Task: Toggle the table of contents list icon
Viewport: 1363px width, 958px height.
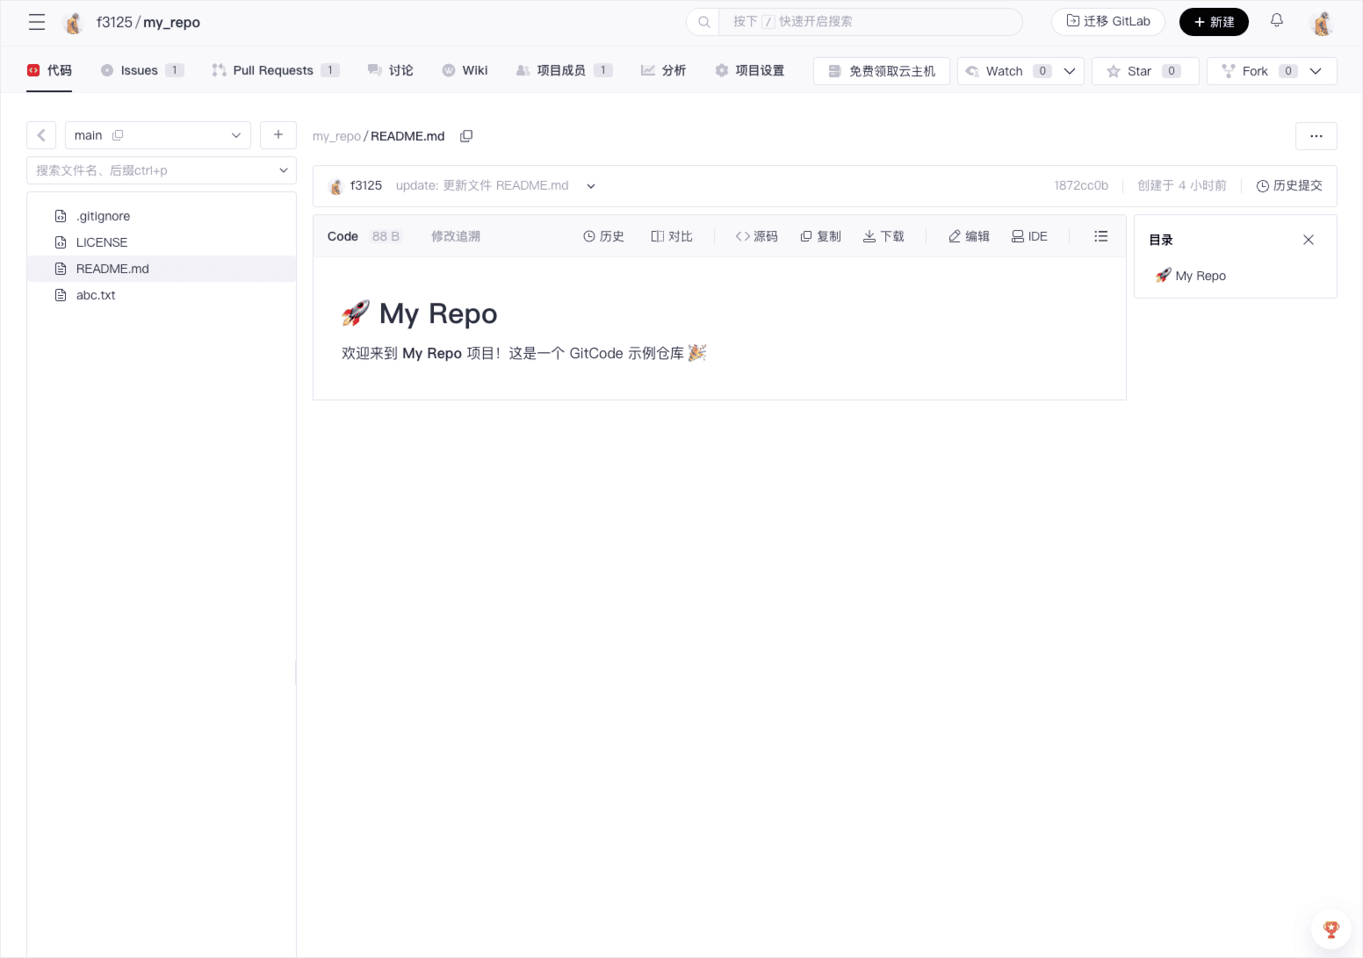Action: click(1100, 236)
